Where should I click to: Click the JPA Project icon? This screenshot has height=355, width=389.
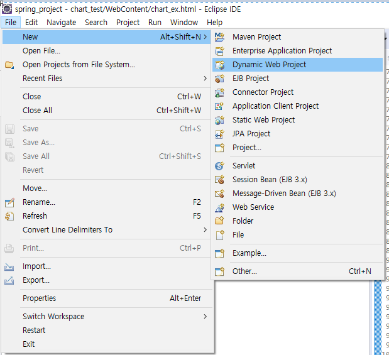tap(219, 134)
